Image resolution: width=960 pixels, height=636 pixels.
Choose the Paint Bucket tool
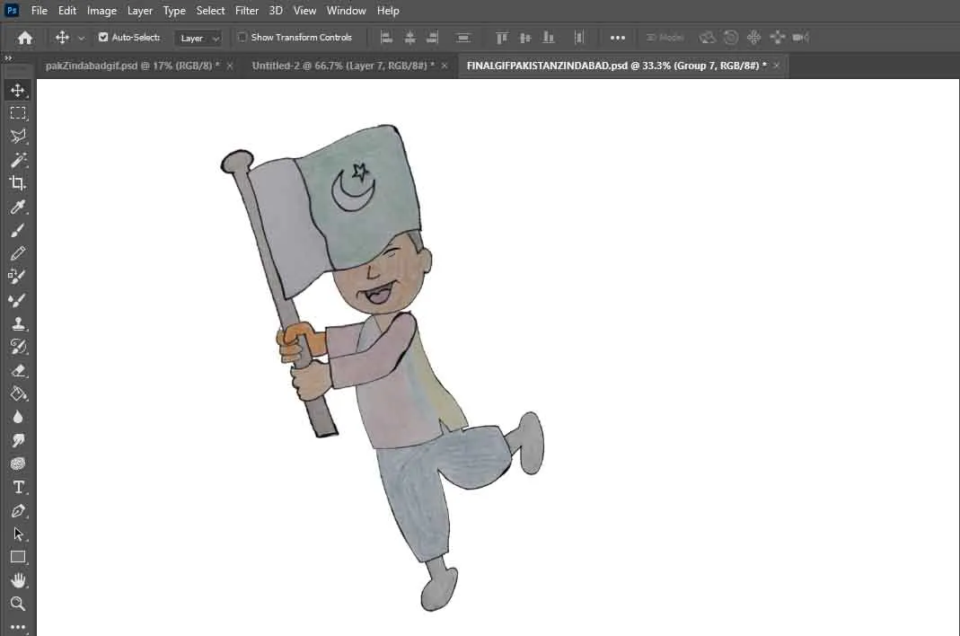click(x=17, y=393)
